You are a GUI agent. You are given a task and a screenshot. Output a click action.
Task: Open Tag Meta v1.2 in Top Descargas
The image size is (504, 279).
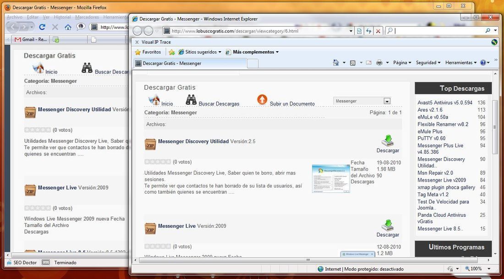click(x=433, y=194)
